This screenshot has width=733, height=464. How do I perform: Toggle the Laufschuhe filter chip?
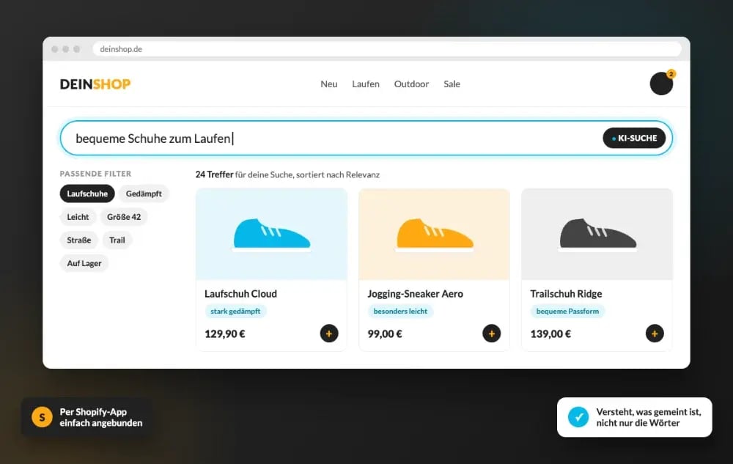(x=87, y=194)
